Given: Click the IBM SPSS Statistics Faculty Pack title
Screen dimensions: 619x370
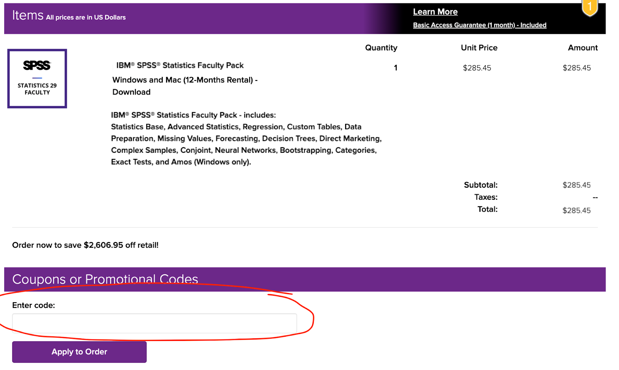Looking at the screenshot, I should 180,65.
